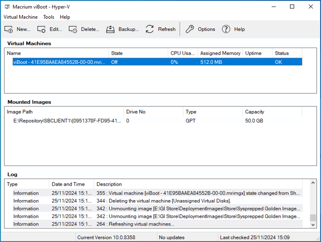
Task: Click the New virtual machine icon
Action: (8, 29)
